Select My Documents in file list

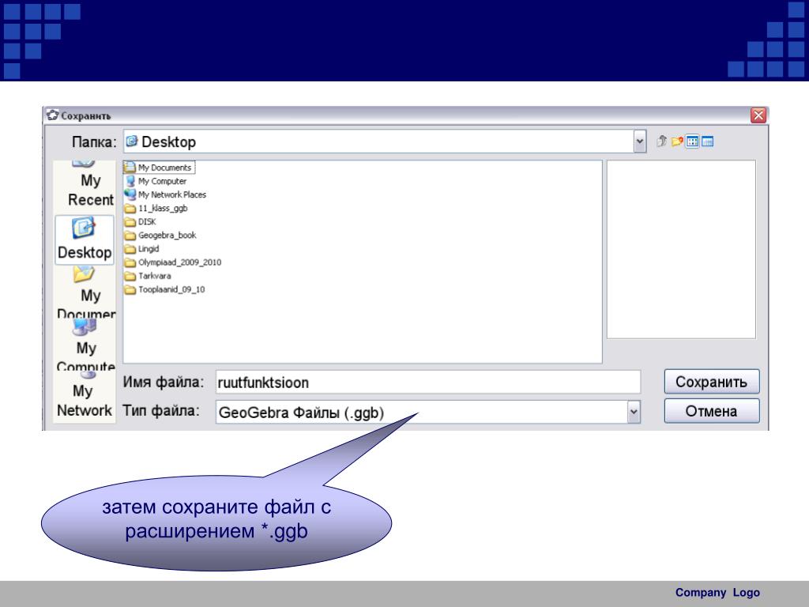tap(159, 168)
